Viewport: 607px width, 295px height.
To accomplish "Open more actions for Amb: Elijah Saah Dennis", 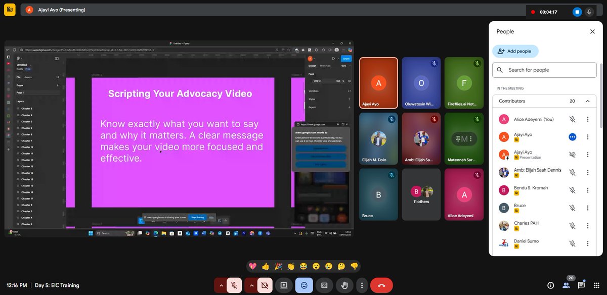I will click(587, 172).
